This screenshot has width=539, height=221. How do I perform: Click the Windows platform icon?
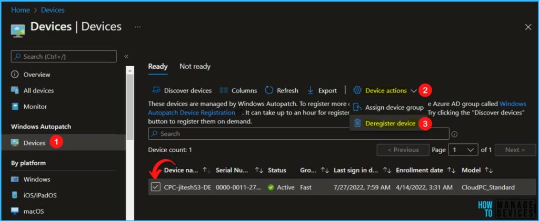pyautogui.click(x=15, y=179)
